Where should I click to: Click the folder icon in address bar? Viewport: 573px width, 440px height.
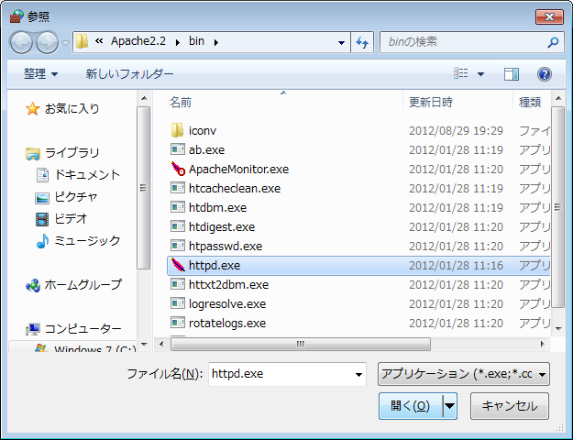click(x=82, y=41)
